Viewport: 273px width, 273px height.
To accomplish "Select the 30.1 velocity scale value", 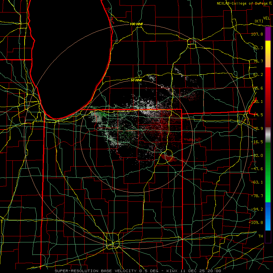I will (x=258, y=102).
